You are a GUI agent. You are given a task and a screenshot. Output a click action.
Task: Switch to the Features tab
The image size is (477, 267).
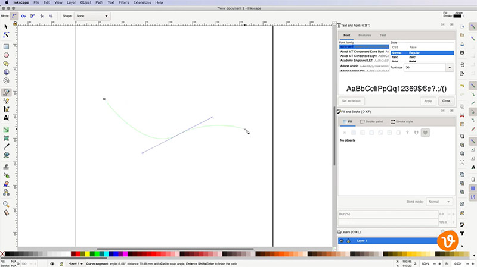tap(364, 36)
